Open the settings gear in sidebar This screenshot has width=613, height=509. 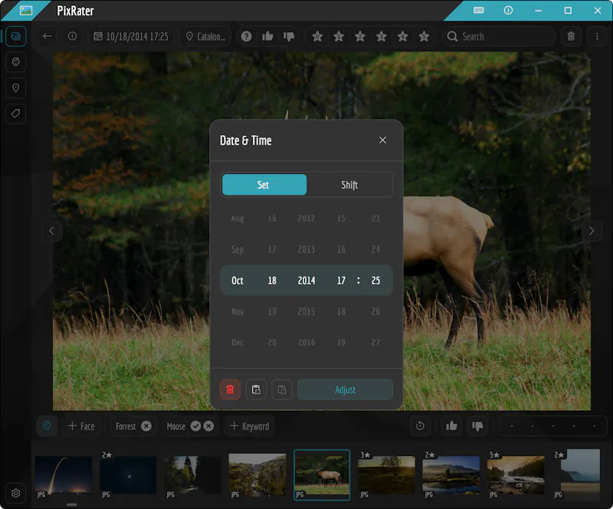[x=15, y=493]
